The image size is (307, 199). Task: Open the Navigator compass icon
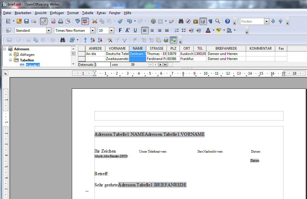pos(188,21)
